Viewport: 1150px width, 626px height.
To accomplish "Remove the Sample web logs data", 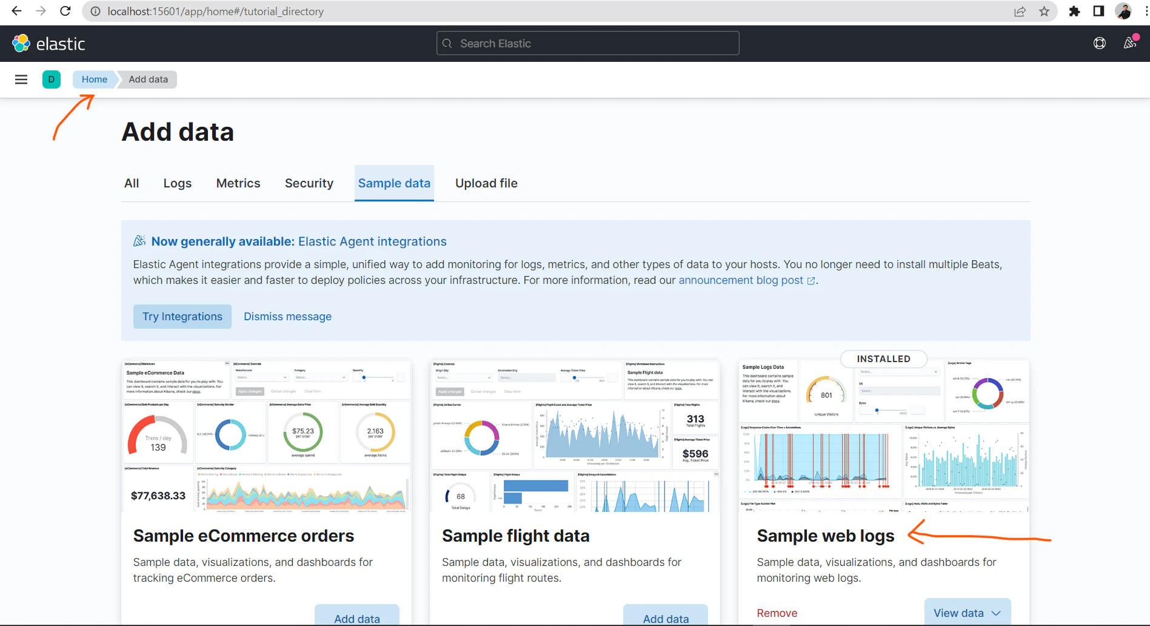I will point(777,613).
